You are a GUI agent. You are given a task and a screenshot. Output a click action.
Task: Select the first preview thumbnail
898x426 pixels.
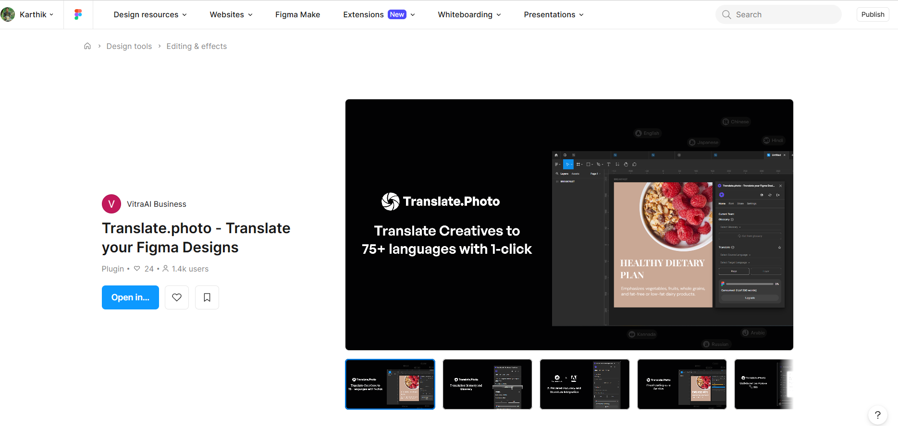click(x=390, y=384)
